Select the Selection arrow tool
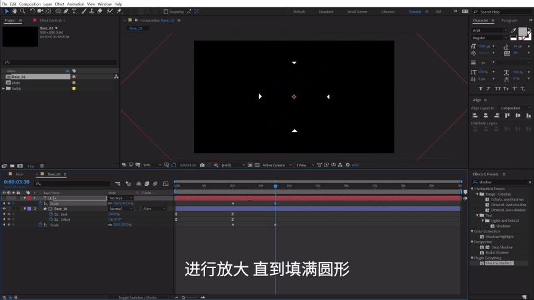The image size is (534, 300). tap(7, 11)
